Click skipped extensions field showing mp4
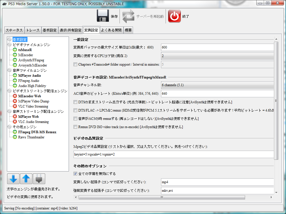This screenshot has width=286, height=214. [217, 182]
